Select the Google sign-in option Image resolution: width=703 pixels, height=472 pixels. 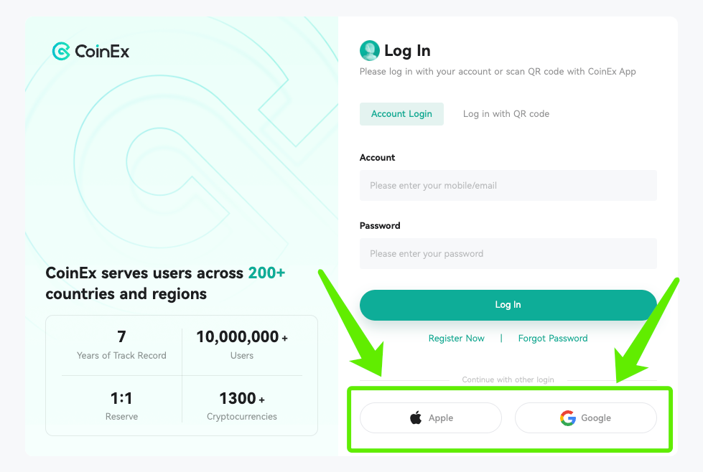[x=585, y=418]
